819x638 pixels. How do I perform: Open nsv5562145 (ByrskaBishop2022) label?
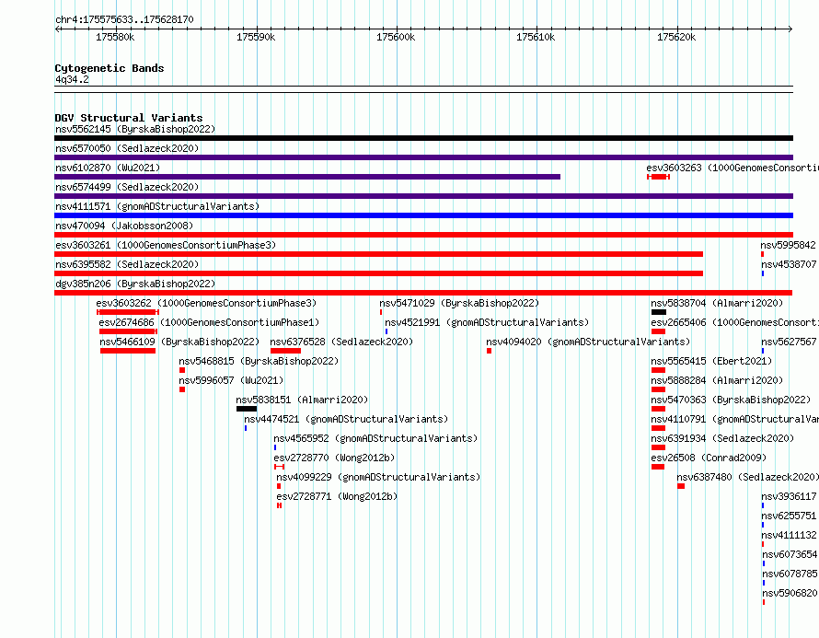click(x=135, y=129)
